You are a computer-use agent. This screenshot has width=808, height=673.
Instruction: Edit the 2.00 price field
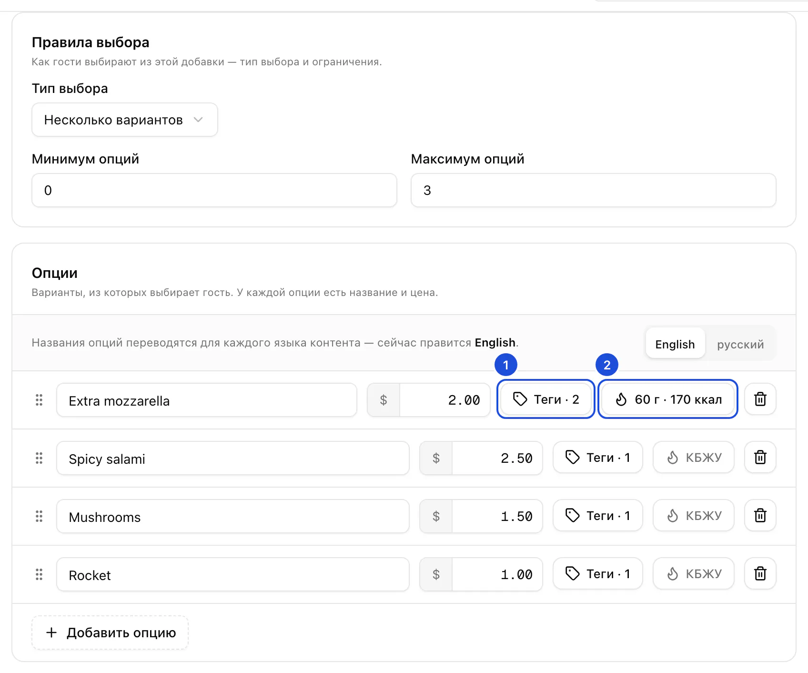coord(445,400)
